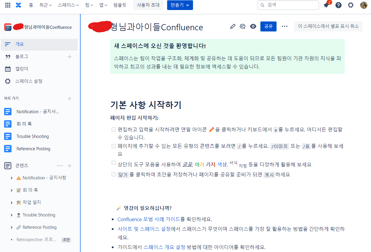Click the Confluence logo icon

point(19,5)
